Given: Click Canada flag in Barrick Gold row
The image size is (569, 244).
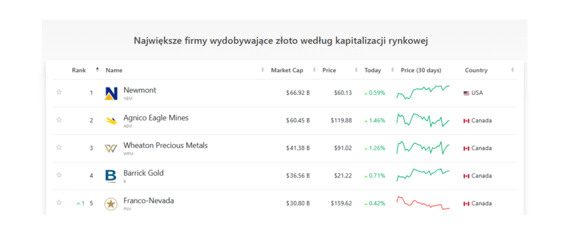Looking at the screenshot, I should 466,176.
